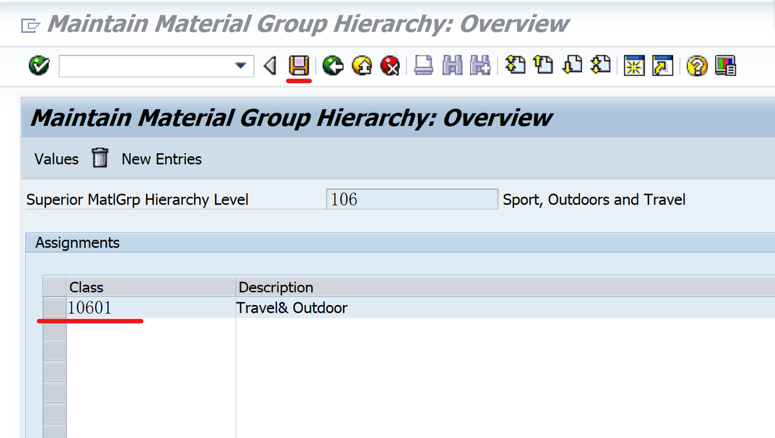775x438 pixels.
Task: Click the Superior MatlGrp Hierarchy Level field
Action: coord(412,199)
